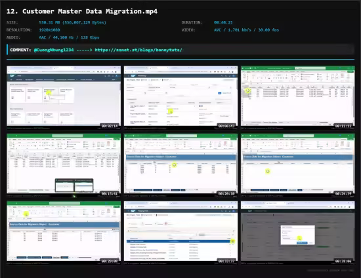Viewport: 361px width, 278px height.
Task: Select the resolution value '1920x1080'
Action: point(49,30)
